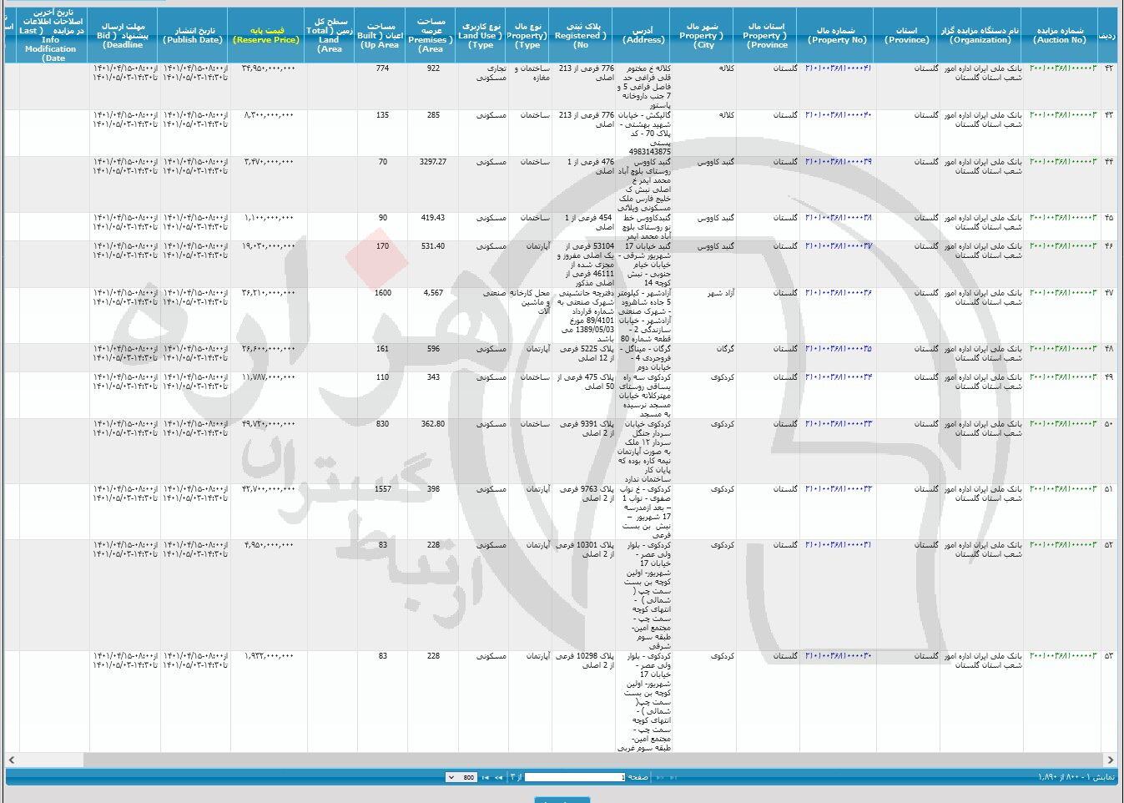Image resolution: width=1124 pixels, height=803 pixels.
Task: Sort by the Property City column header
Action: click(x=703, y=35)
